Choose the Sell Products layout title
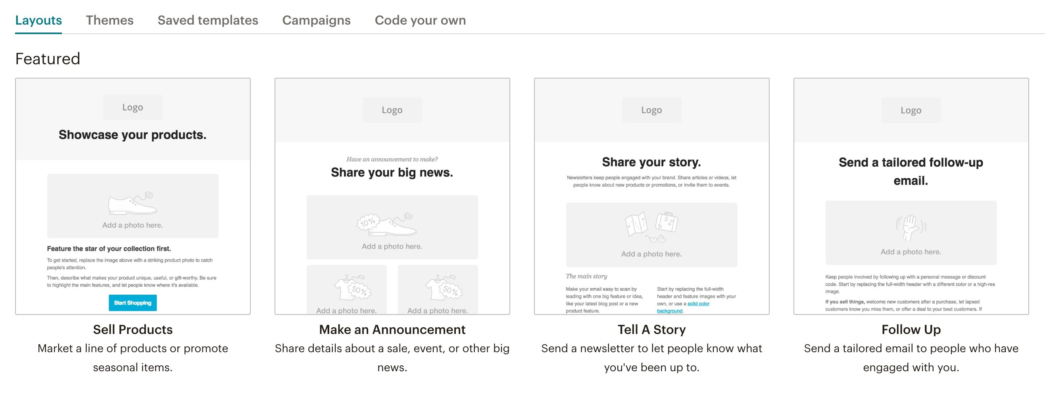The height and width of the screenshot is (399, 1045). tap(133, 330)
